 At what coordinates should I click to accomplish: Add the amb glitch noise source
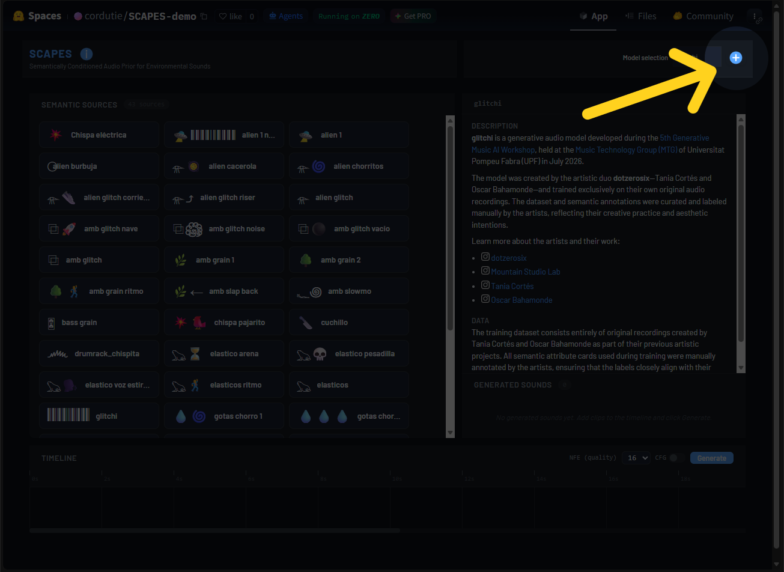pyautogui.click(x=224, y=229)
